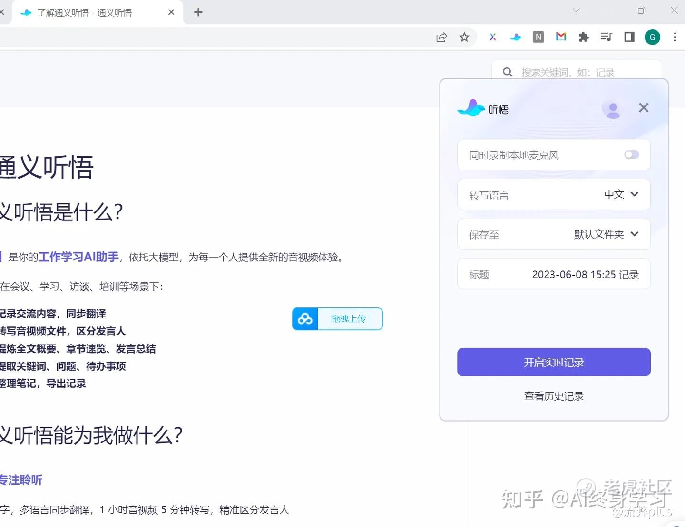685x527 pixels.
Task: Click the 在会议、学习、访谈、培训等场景下 line
Action: tap(81, 287)
